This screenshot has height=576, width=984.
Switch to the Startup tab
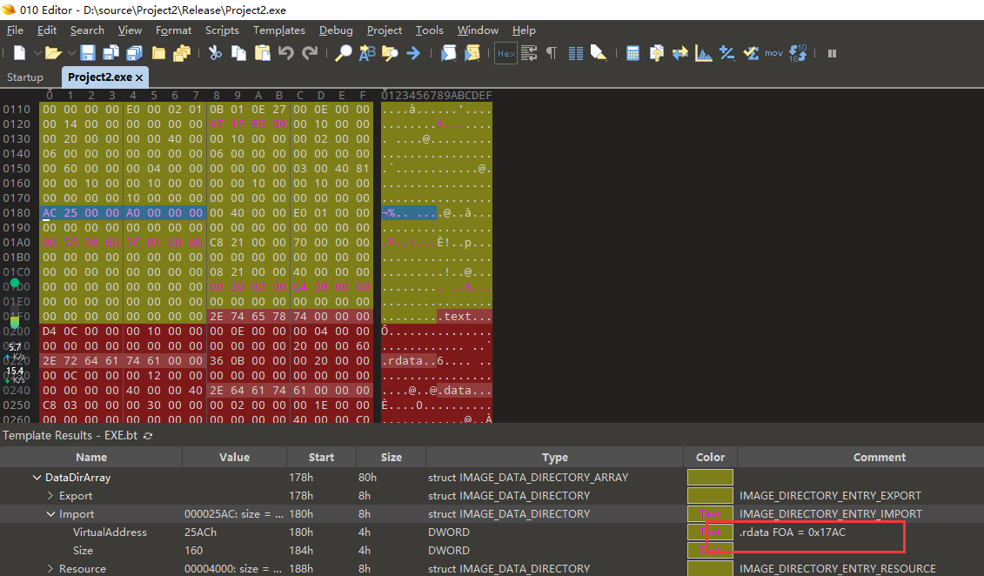25,77
